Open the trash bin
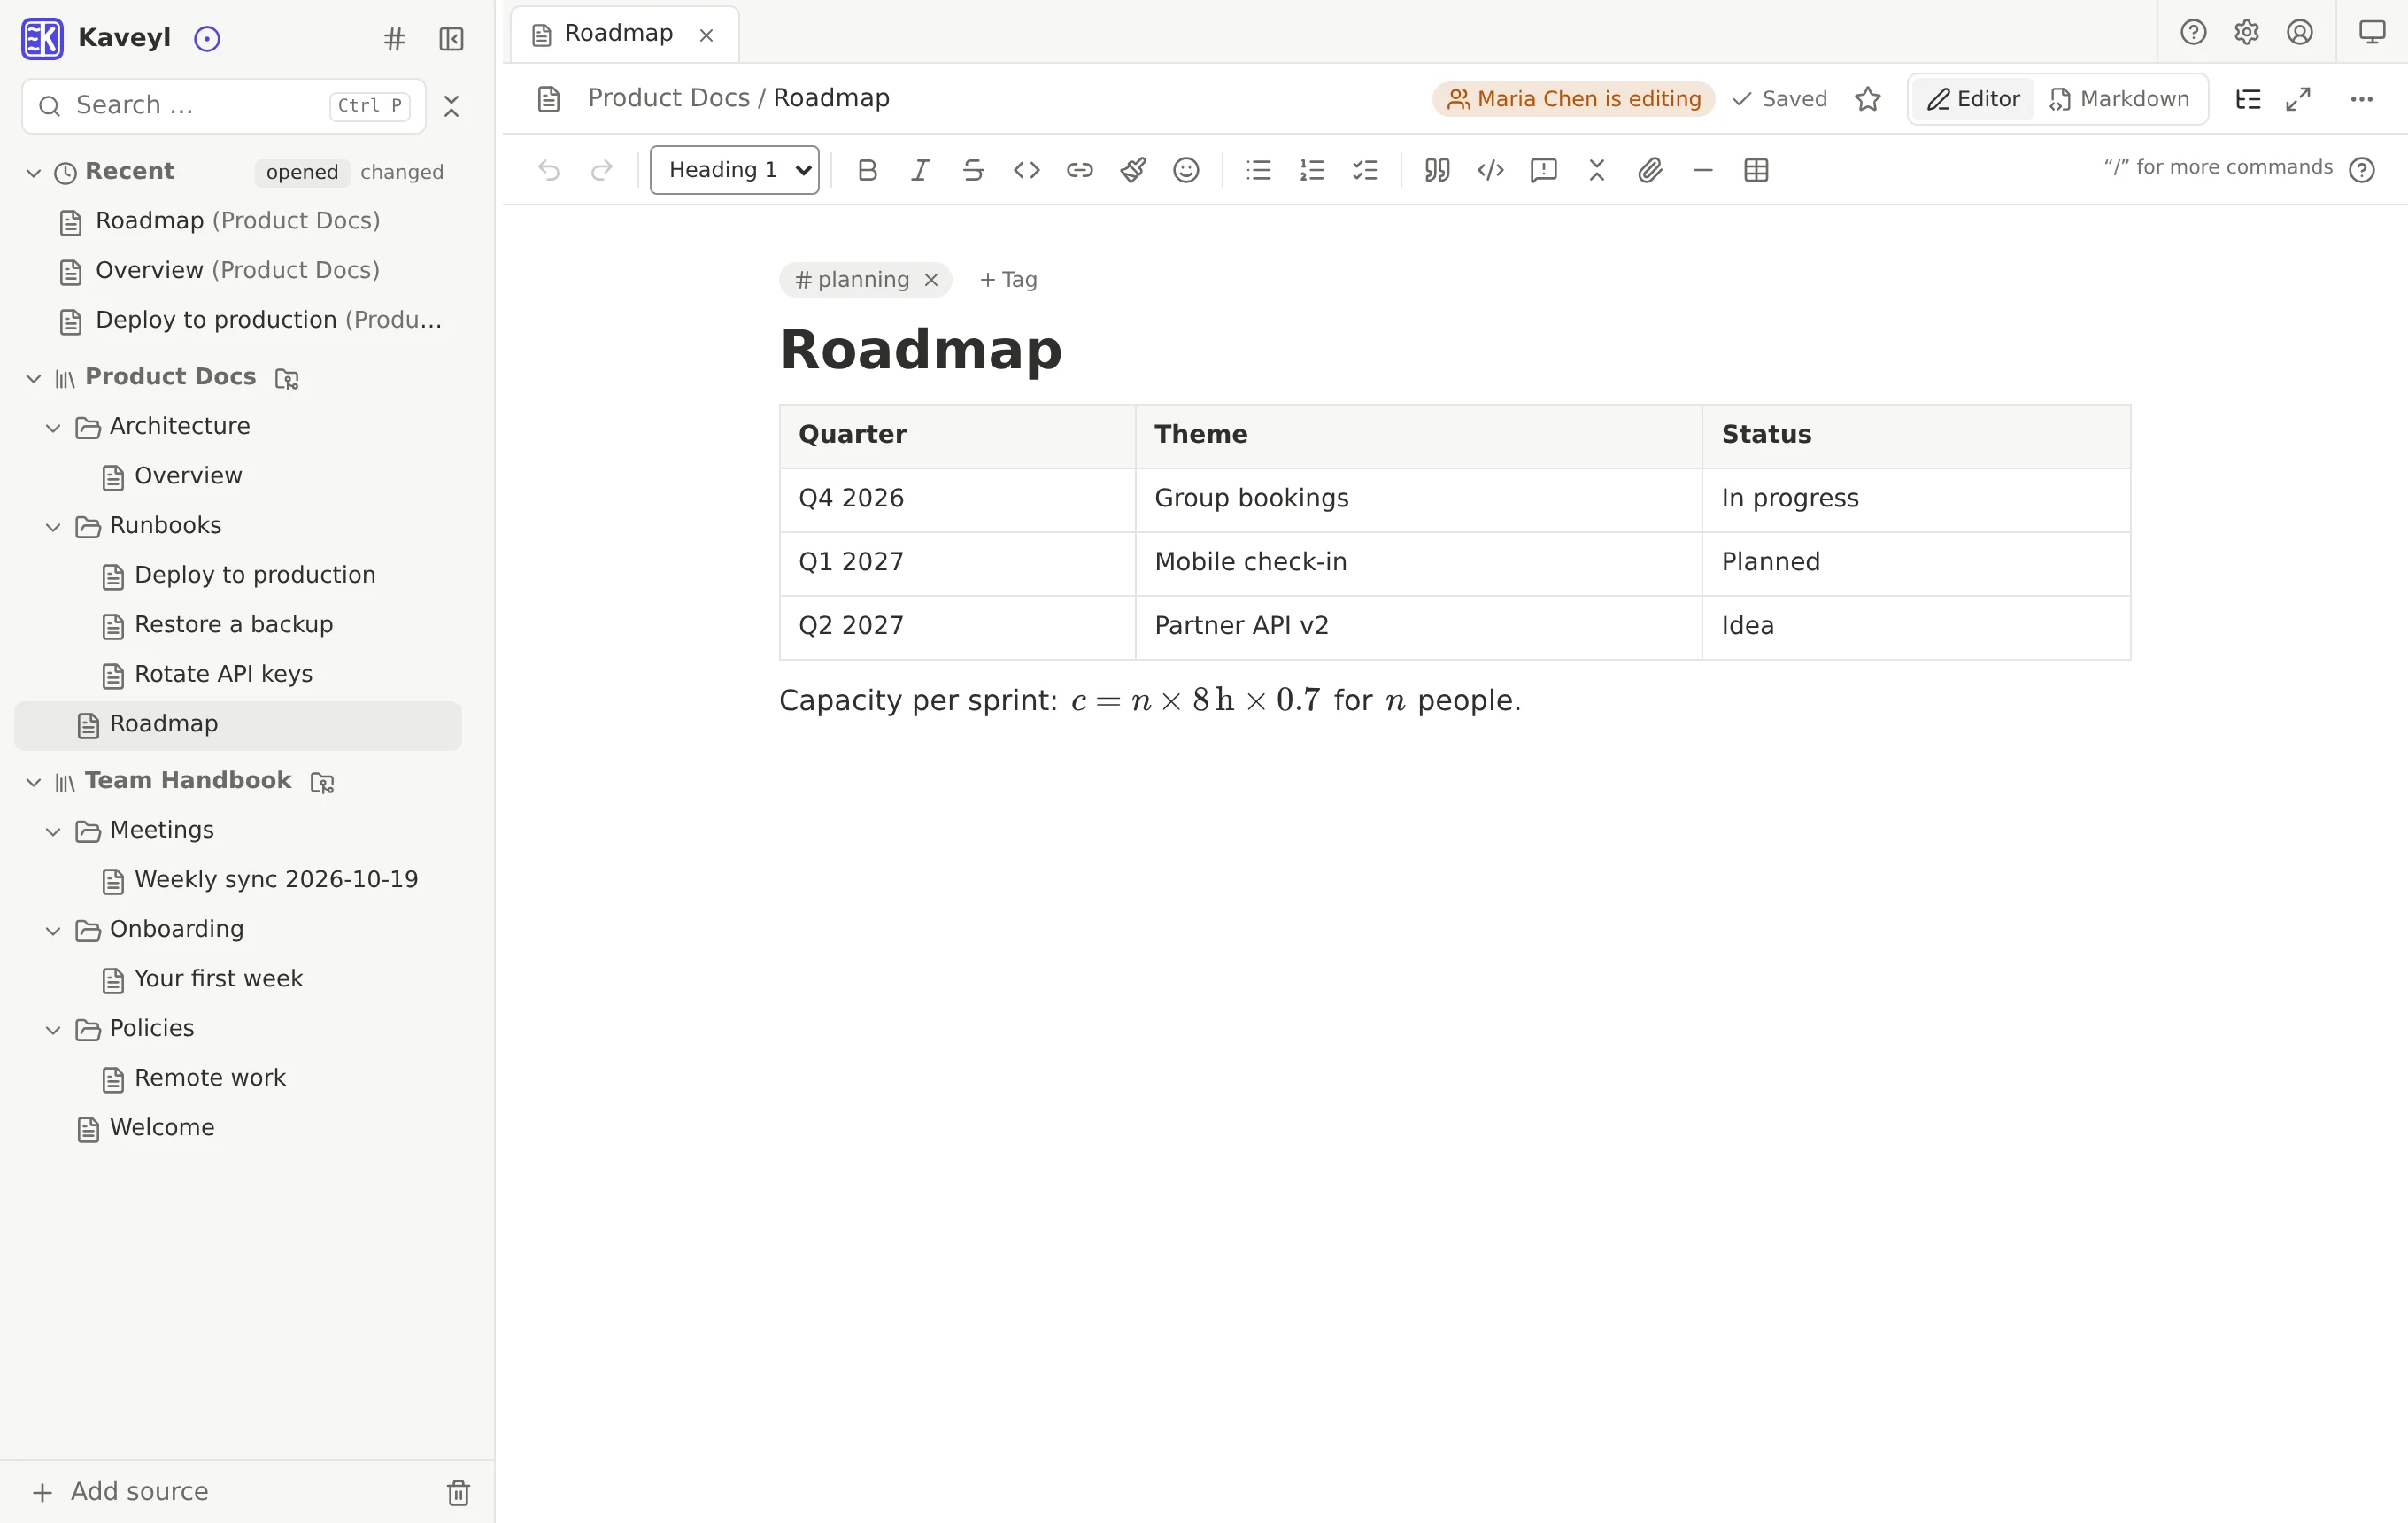Viewport: 2408px width, 1523px height. [x=458, y=1493]
